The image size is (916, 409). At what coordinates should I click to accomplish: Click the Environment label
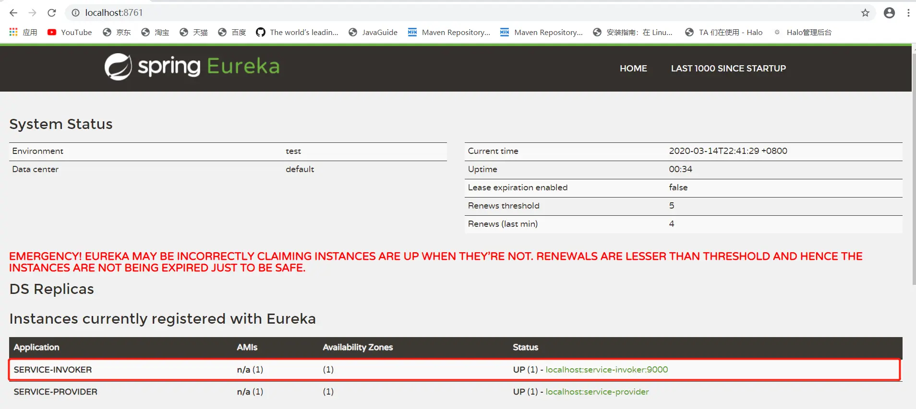38,151
